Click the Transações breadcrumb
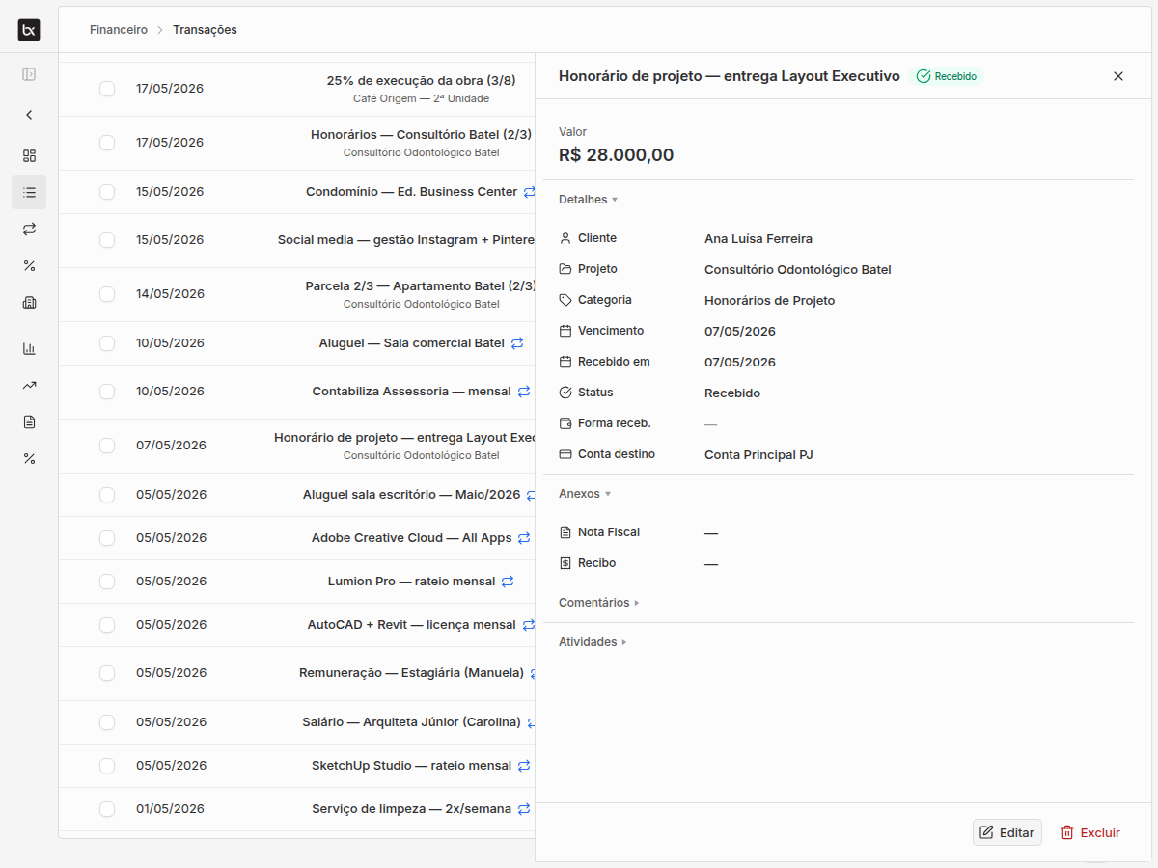1158x868 pixels. coord(205,30)
